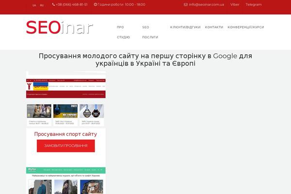Open the 2022 blue-yellow event thumbnail
The image size is (291, 194).
(65, 111)
